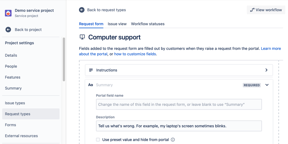Viewport: 288px width, 144px height.
Task: Click the Summary text field type icon
Action: pos(91,85)
